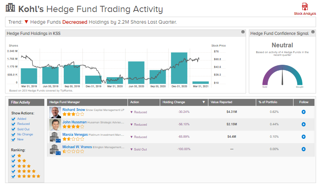The image size is (318, 185).
Task: Click the info icon on the holdings chart
Action: coord(243,32)
